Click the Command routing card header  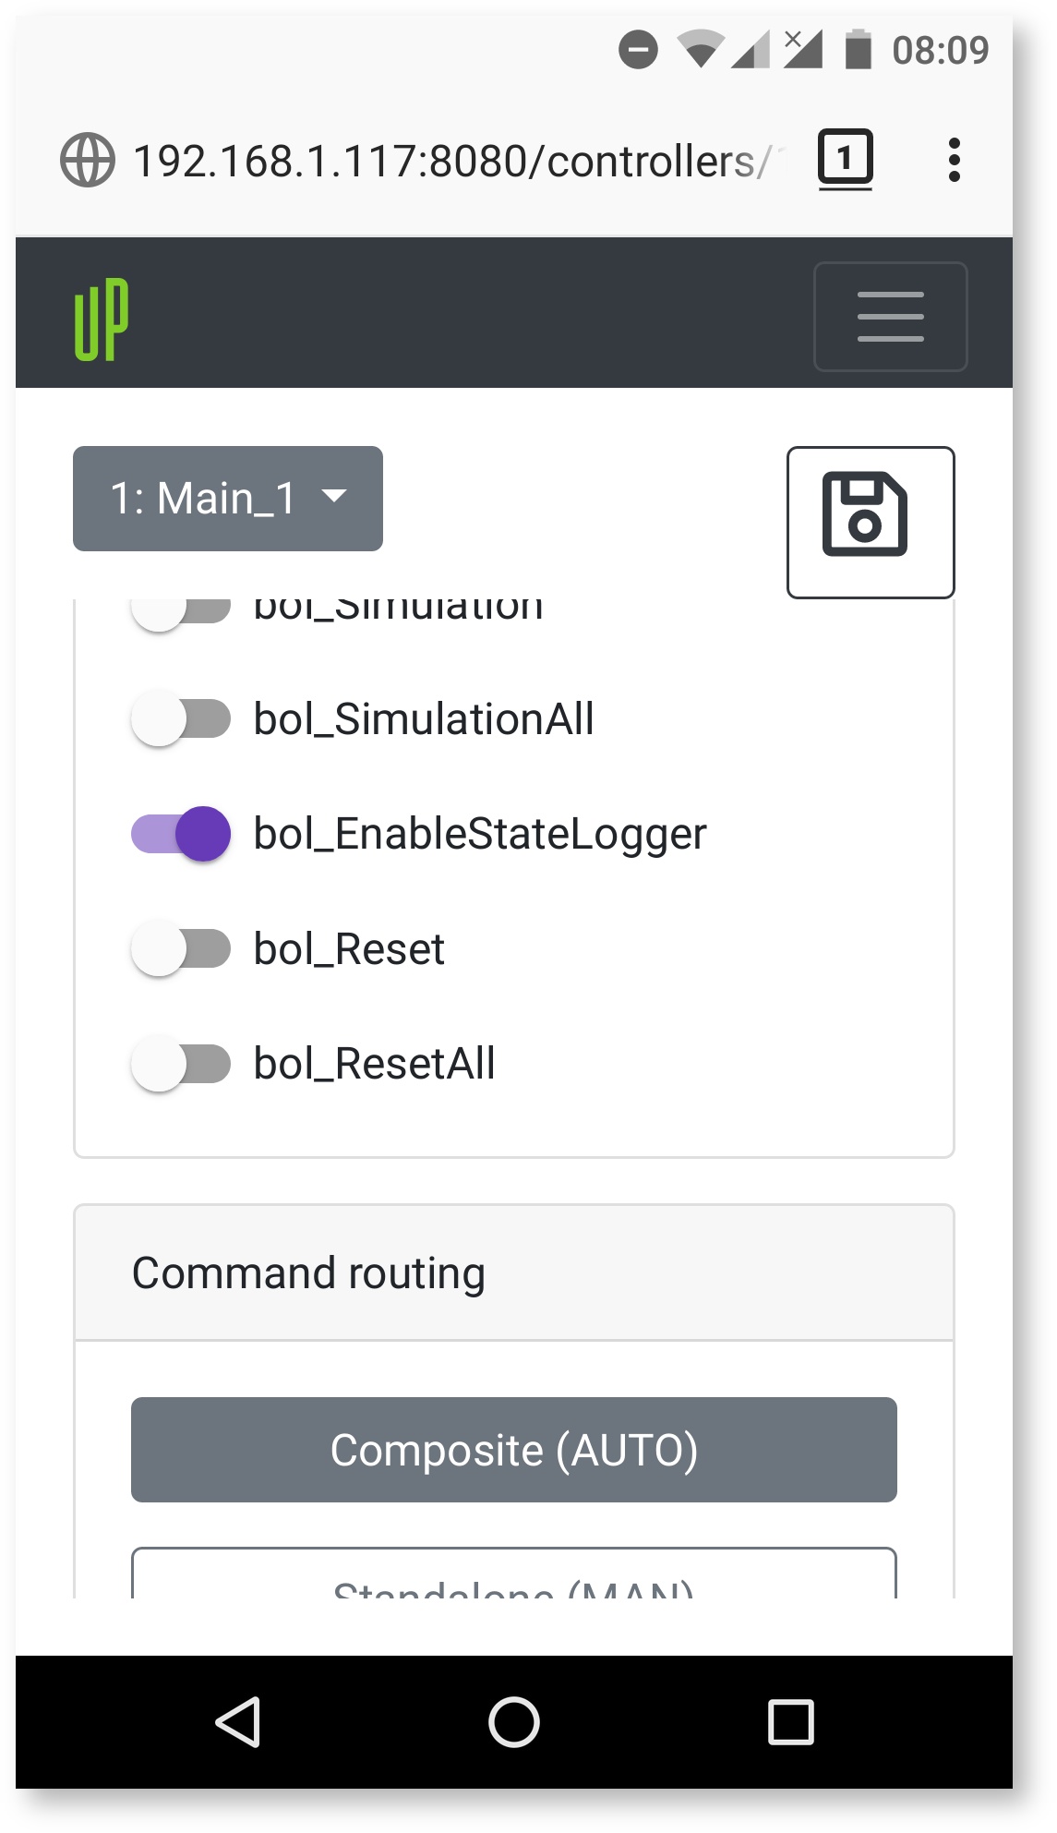tap(513, 1273)
